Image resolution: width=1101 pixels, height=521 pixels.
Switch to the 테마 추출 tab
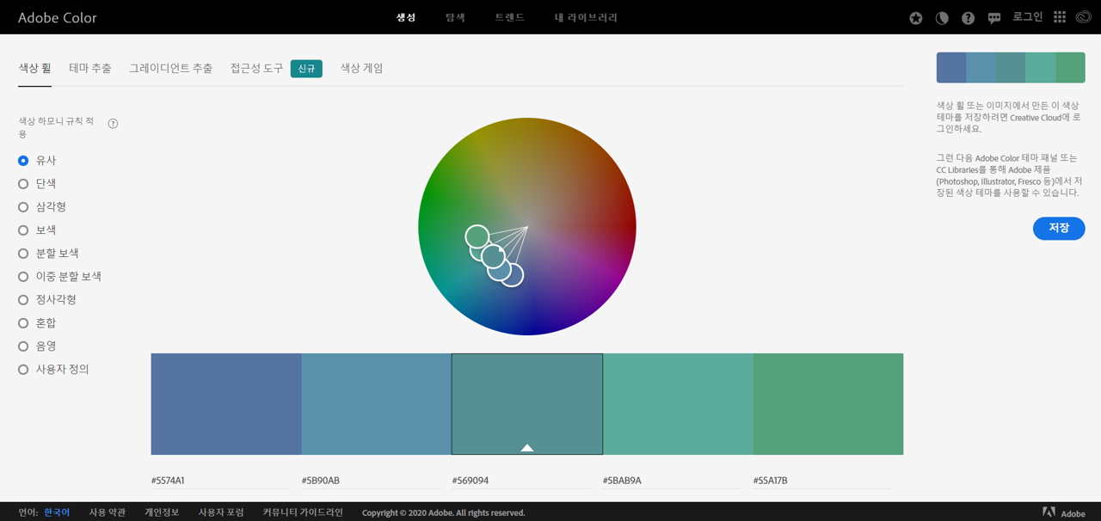[90, 68]
